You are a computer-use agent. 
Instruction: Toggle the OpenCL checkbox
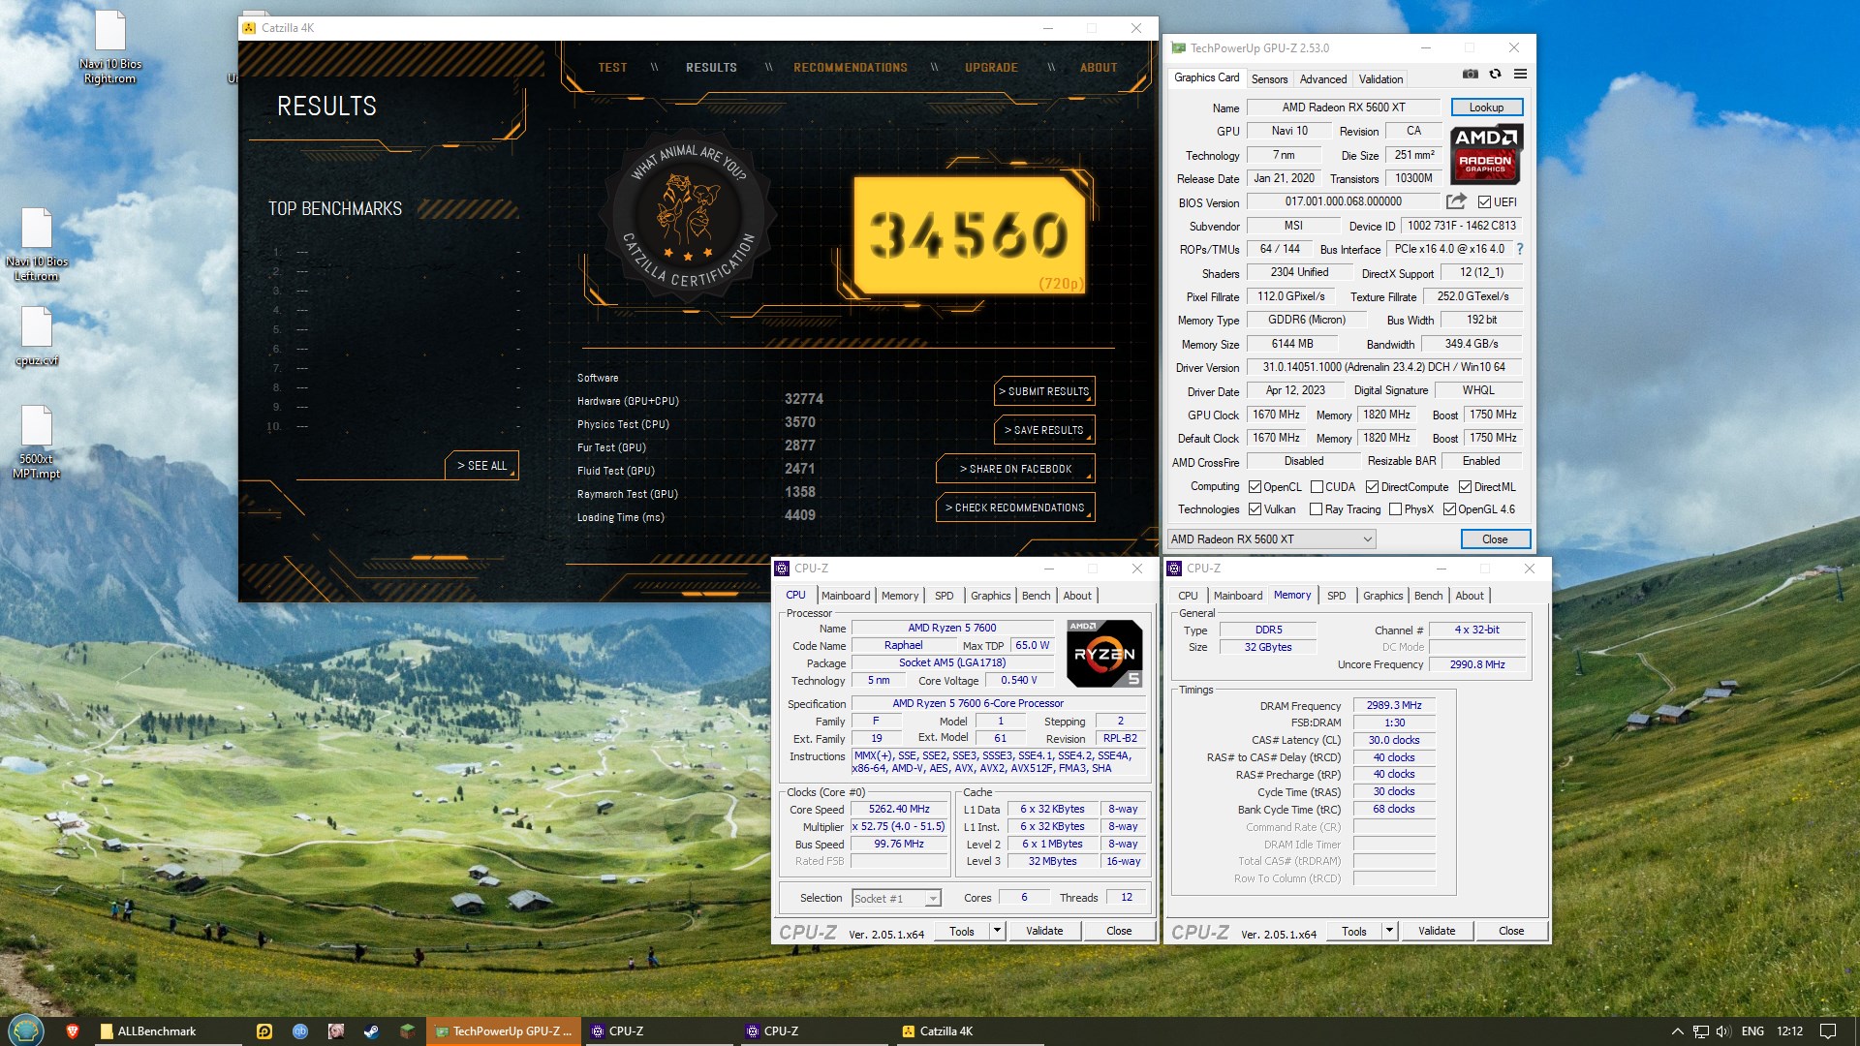(x=1255, y=486)
